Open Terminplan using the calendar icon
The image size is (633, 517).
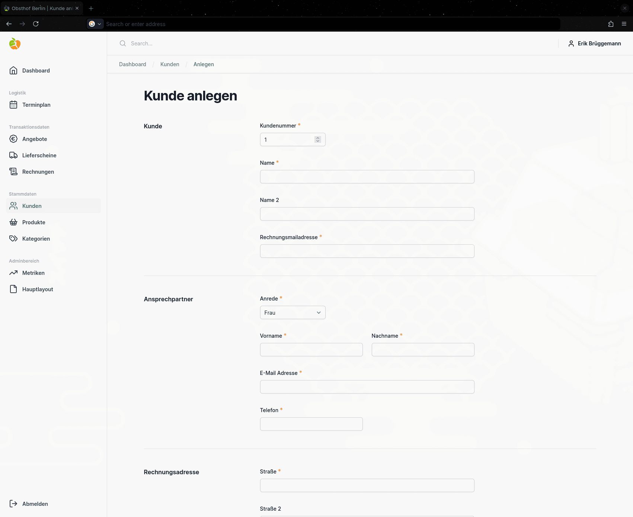point(14,105)
